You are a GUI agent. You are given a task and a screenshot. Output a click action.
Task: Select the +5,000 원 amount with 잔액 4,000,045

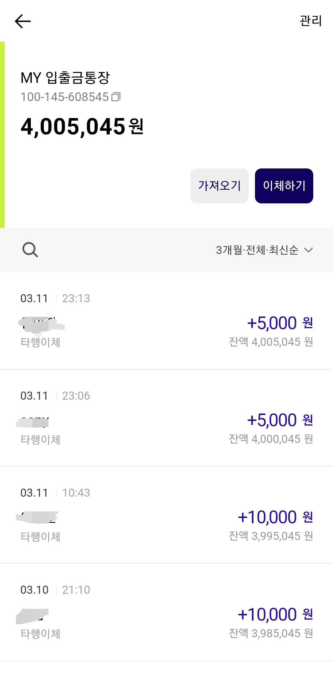tap(280, 420)
